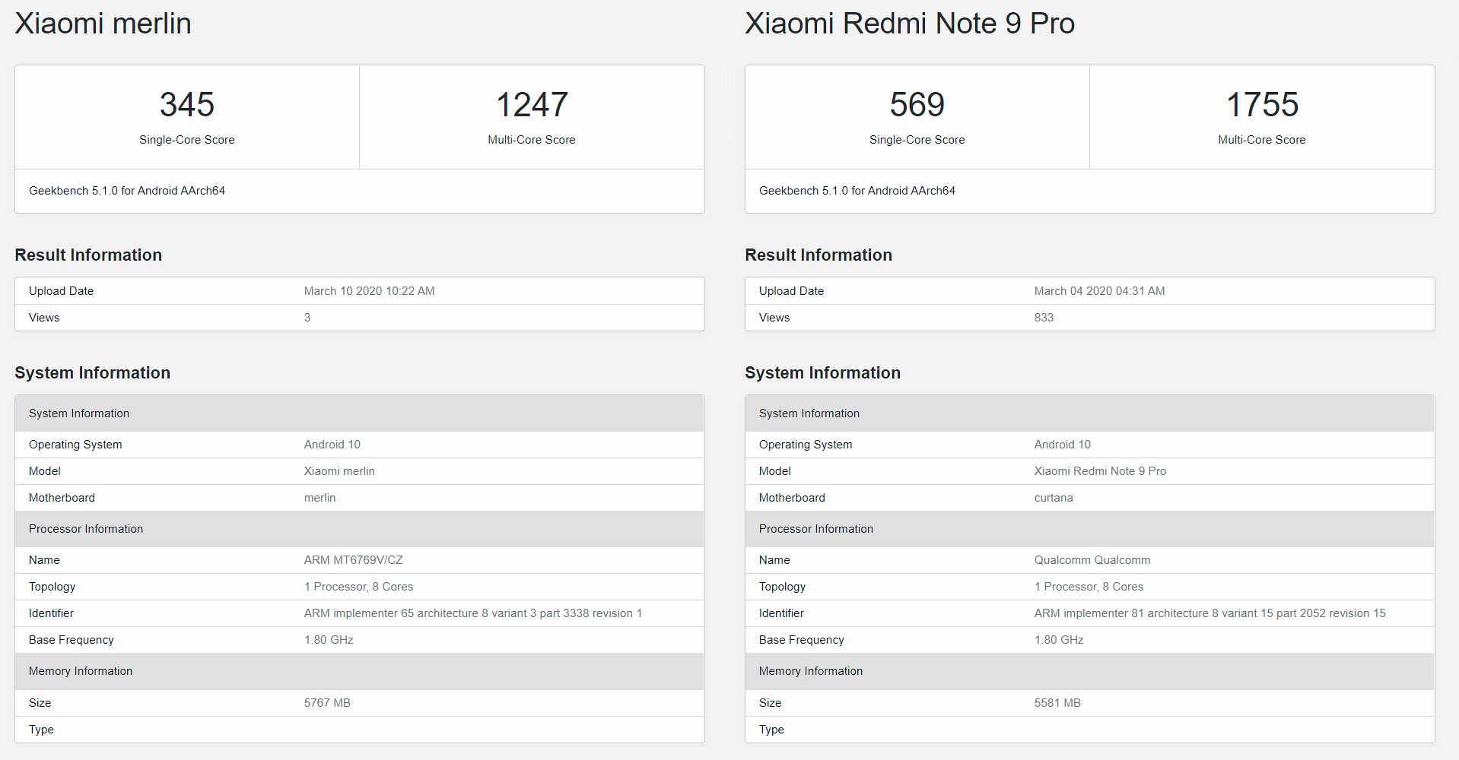This screenshot has height=760, width=1459.
Task: Click the ARM MT6769V/CZ processor name
Action: tap(353, 560)
